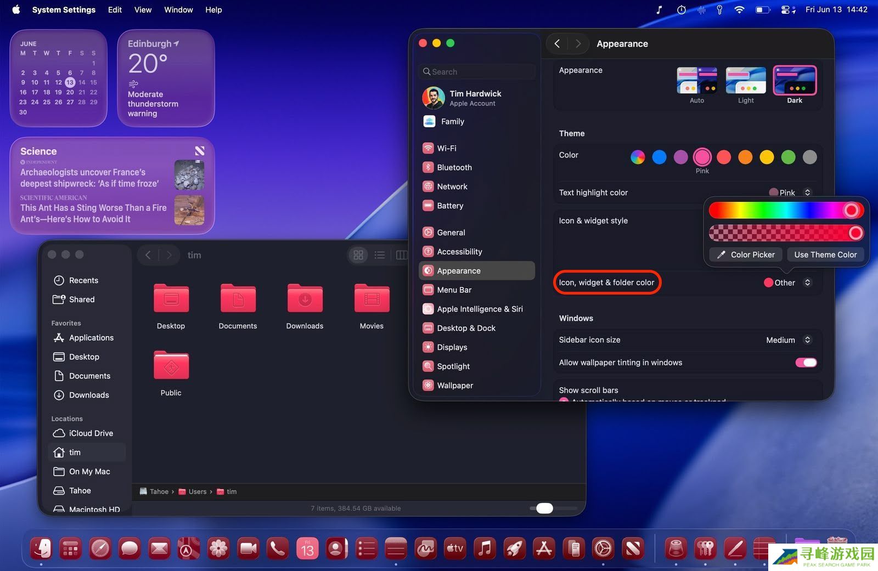
Task: Open Sidebar icon size Medium dropdown
Action: [x=788, y=340]
